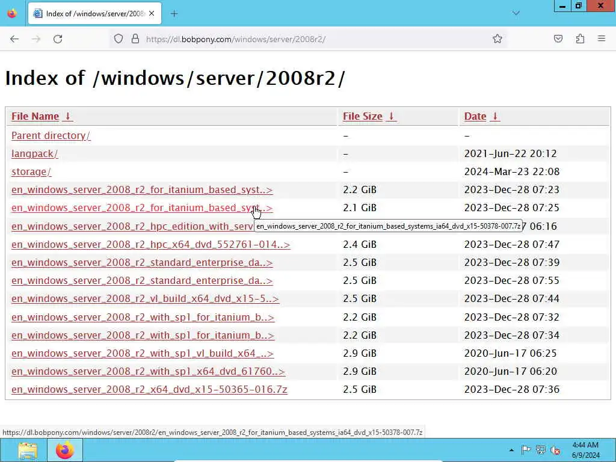Download the 2.1 GiB itanium_based_syst file
This screenshot has width=616, height=462.
pyautogui.click(x=142, y=208)
